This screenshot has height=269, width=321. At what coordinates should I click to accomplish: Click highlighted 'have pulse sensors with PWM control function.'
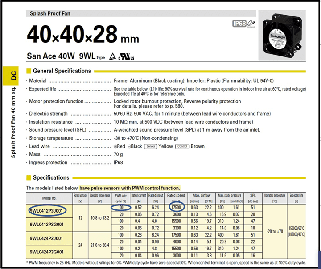pos(130,188)
